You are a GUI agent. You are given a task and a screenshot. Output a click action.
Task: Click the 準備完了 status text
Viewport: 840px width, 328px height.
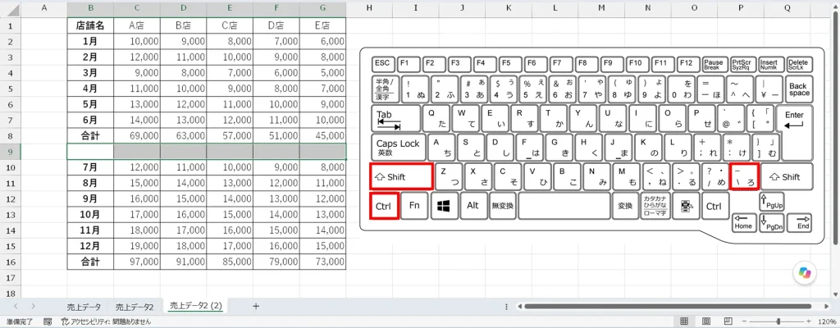click(x=21, y=321)
